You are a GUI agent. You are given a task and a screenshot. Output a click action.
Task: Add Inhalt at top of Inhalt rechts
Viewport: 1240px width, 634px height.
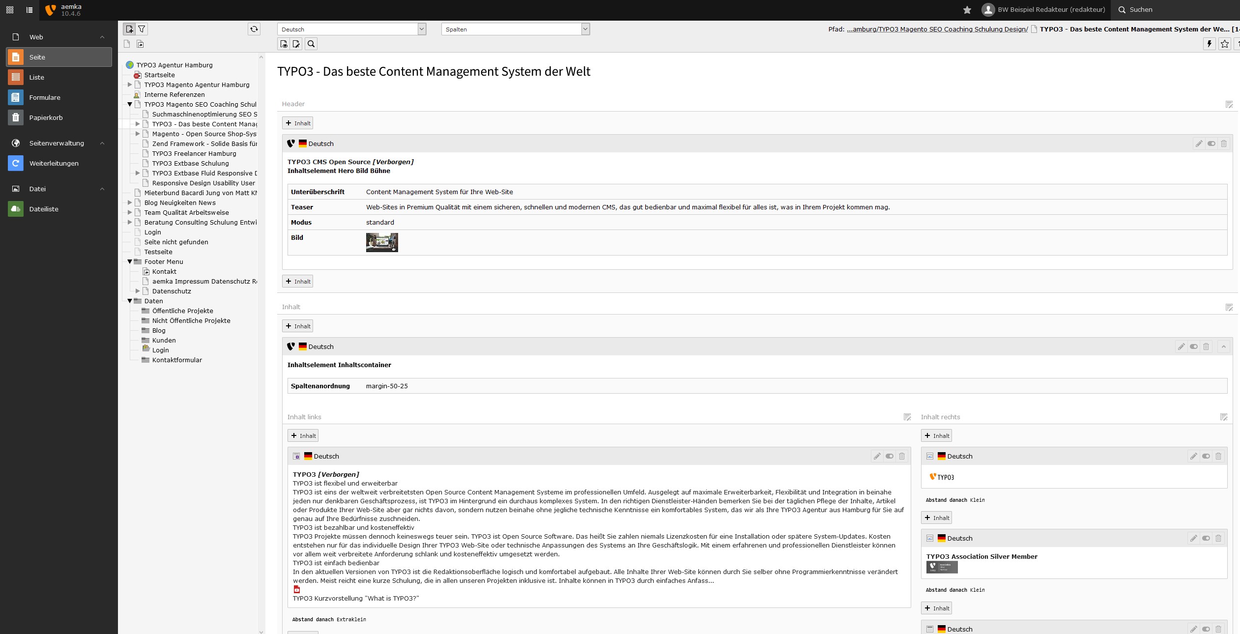pyautogui.click(x=937, y=436)
